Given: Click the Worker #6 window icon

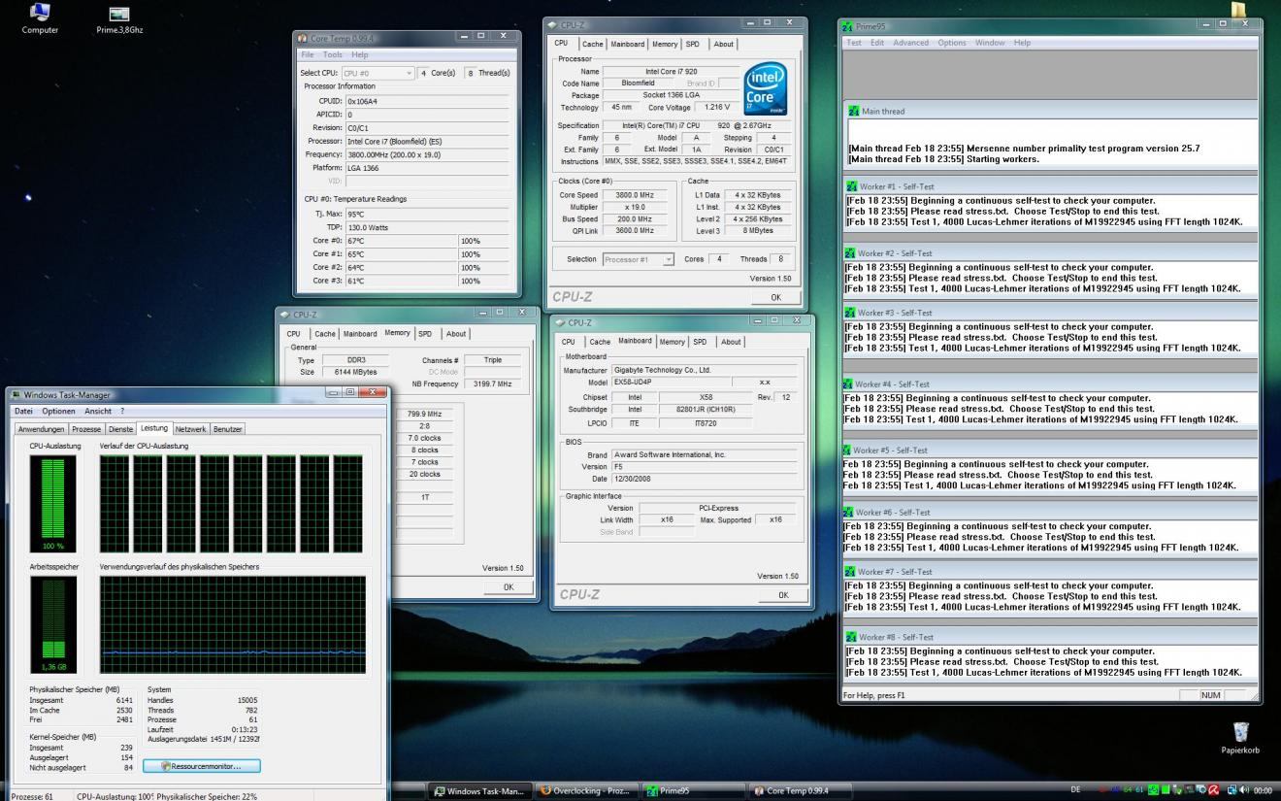Looking at the screenshot, I should (849, 512).
